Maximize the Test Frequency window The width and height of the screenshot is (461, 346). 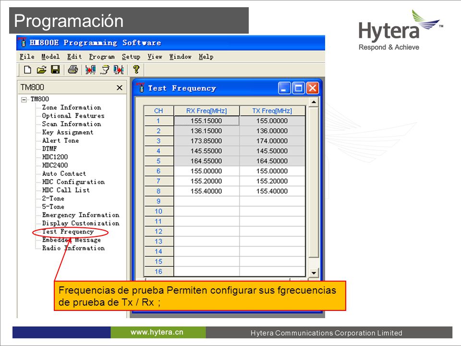click(298, 88)
